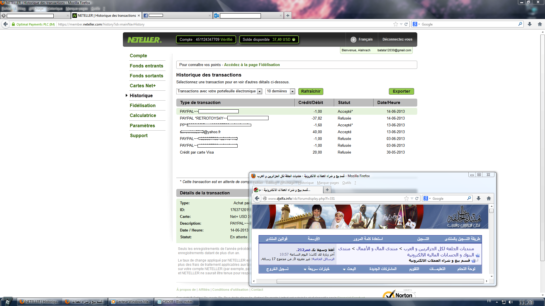Open Outils menu in djelfa window

[347, 183]
